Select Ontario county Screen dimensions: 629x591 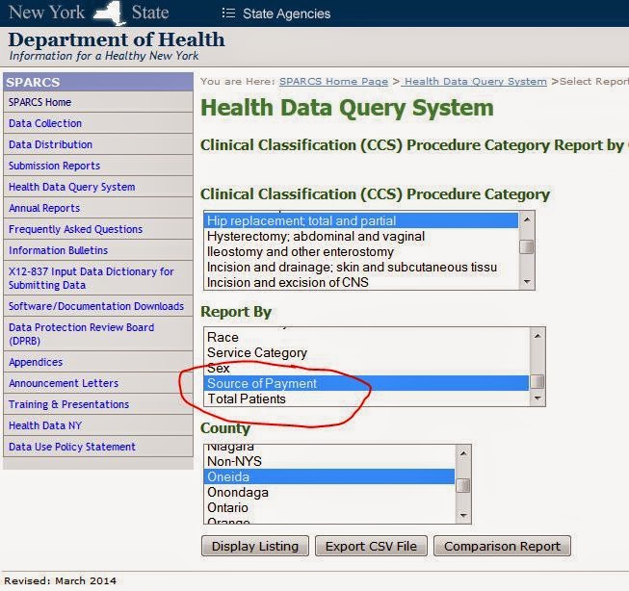pos(329,508)
